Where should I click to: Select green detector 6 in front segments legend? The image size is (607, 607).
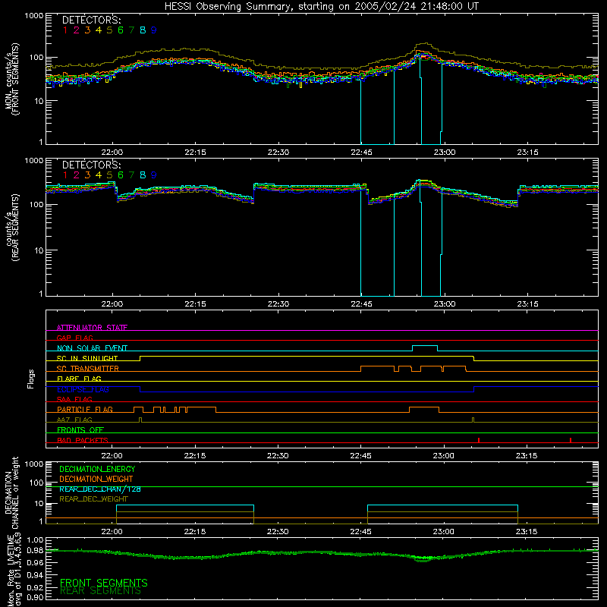pyautogui.click(x=121, y=30)
